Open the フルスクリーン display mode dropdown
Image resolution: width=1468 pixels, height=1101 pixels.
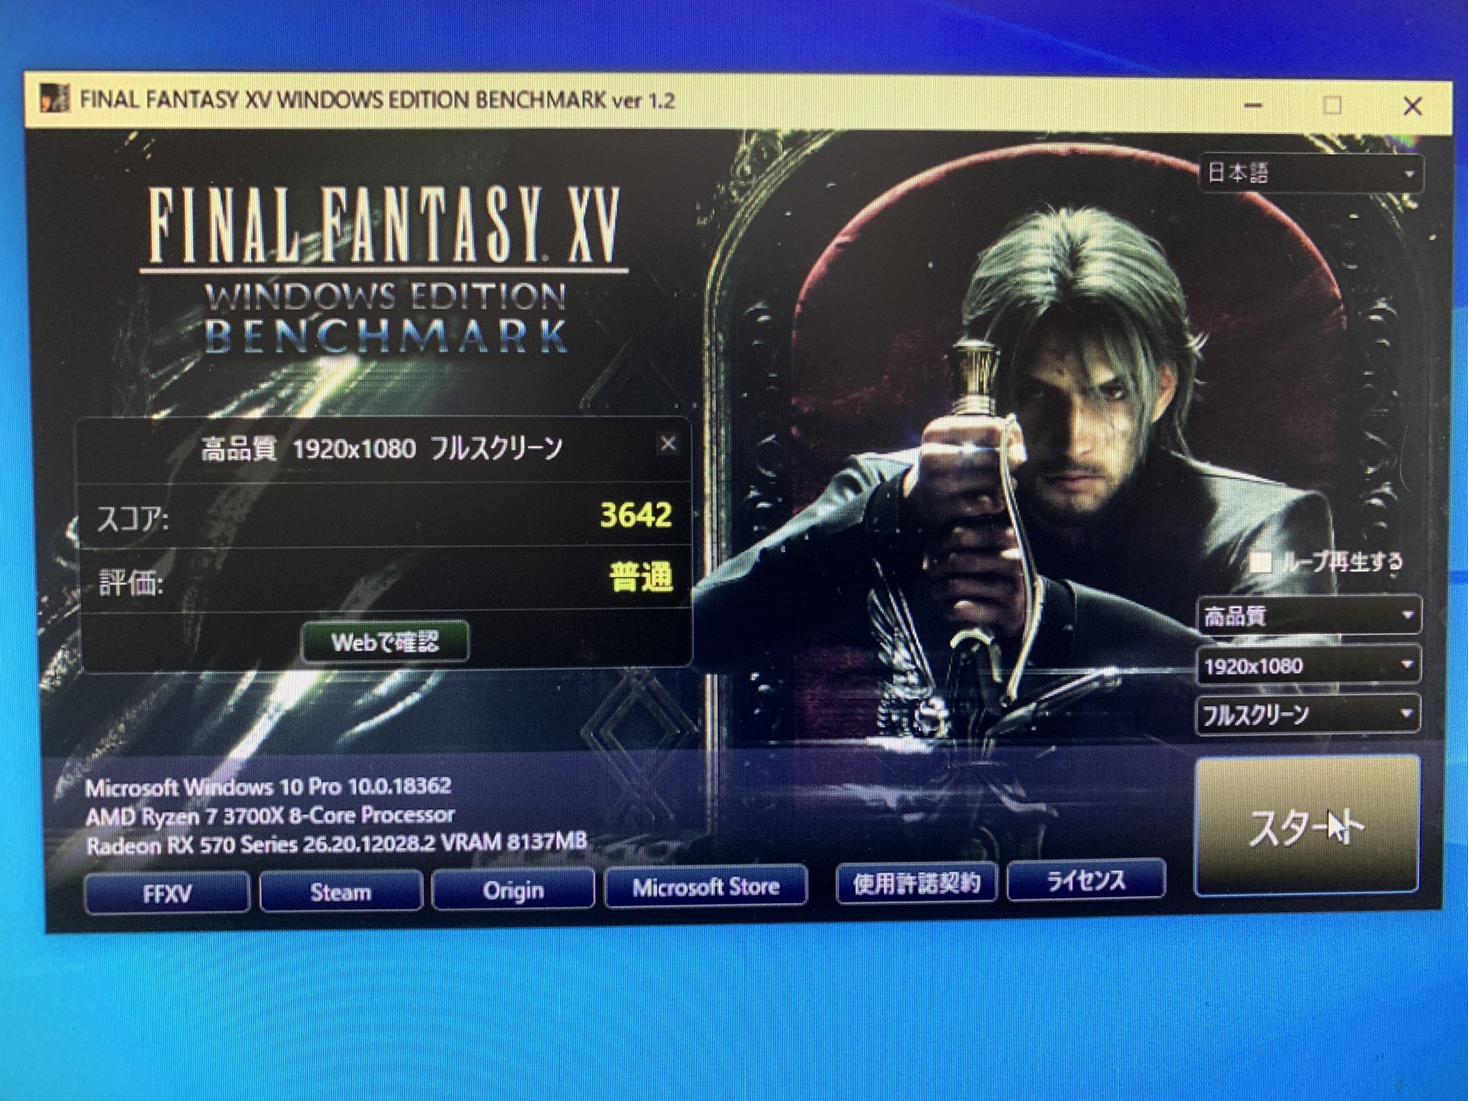(1307, 714)
